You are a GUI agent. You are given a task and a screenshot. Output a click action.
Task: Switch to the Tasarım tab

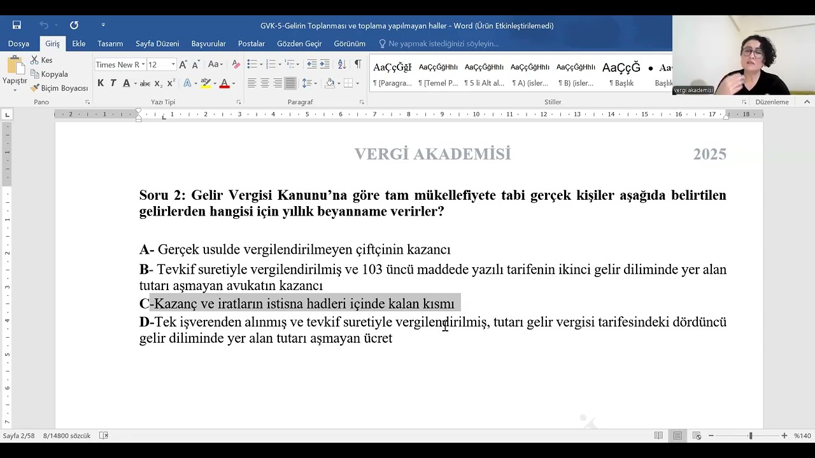pyautogui.click(x=110, y=44)
